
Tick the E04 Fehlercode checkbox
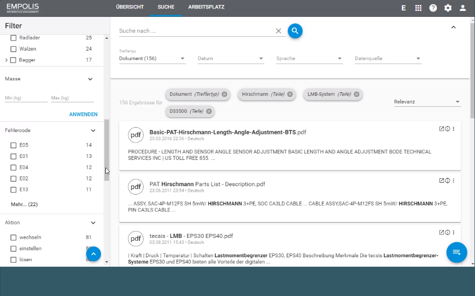point(13,167)
